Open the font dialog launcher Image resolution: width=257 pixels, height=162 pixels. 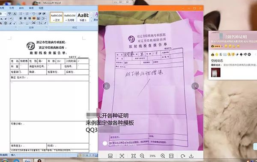tap(16, 27)
